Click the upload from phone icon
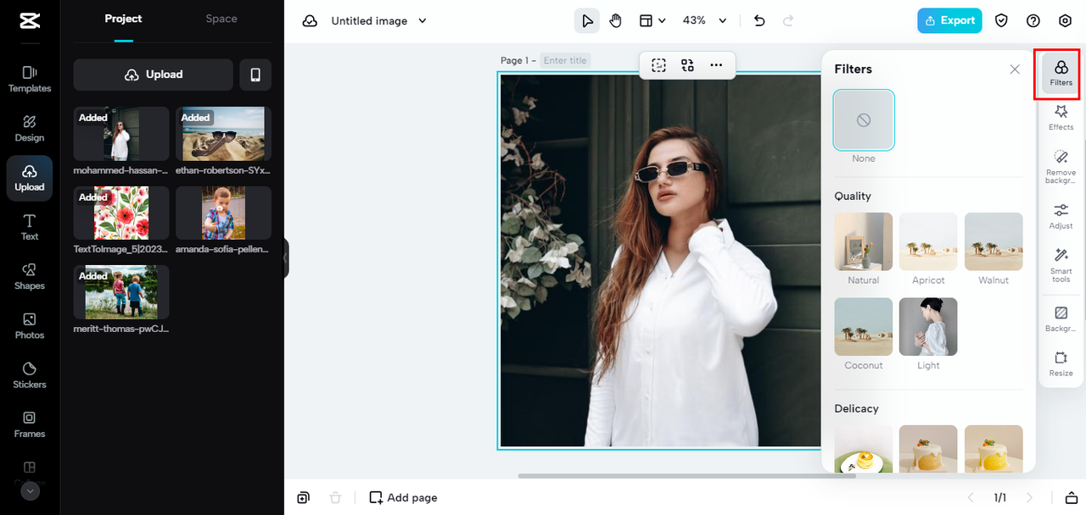Screen dimensions: 1086x515 [x=255, y=75]
